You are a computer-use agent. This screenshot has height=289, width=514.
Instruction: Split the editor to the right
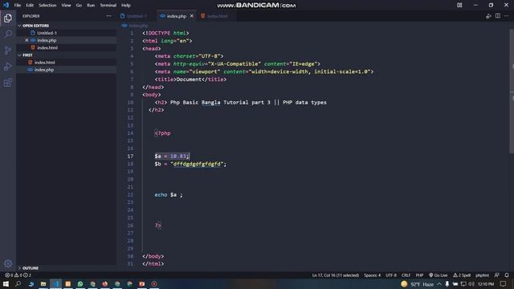(498, 16)
